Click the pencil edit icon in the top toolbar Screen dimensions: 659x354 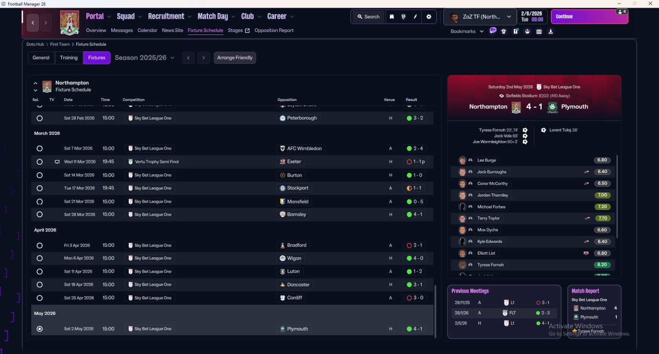pos(415,16)
